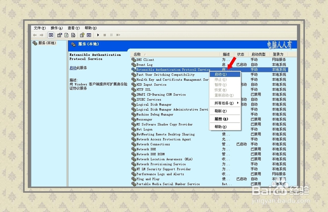Open the 操作(A) menu
Screen dimensions: 328x212
coord(57,28)
